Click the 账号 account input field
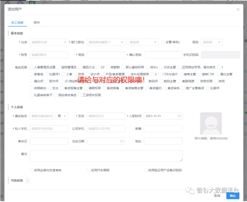Screen dimensions: 247x202 pos(49,55)
